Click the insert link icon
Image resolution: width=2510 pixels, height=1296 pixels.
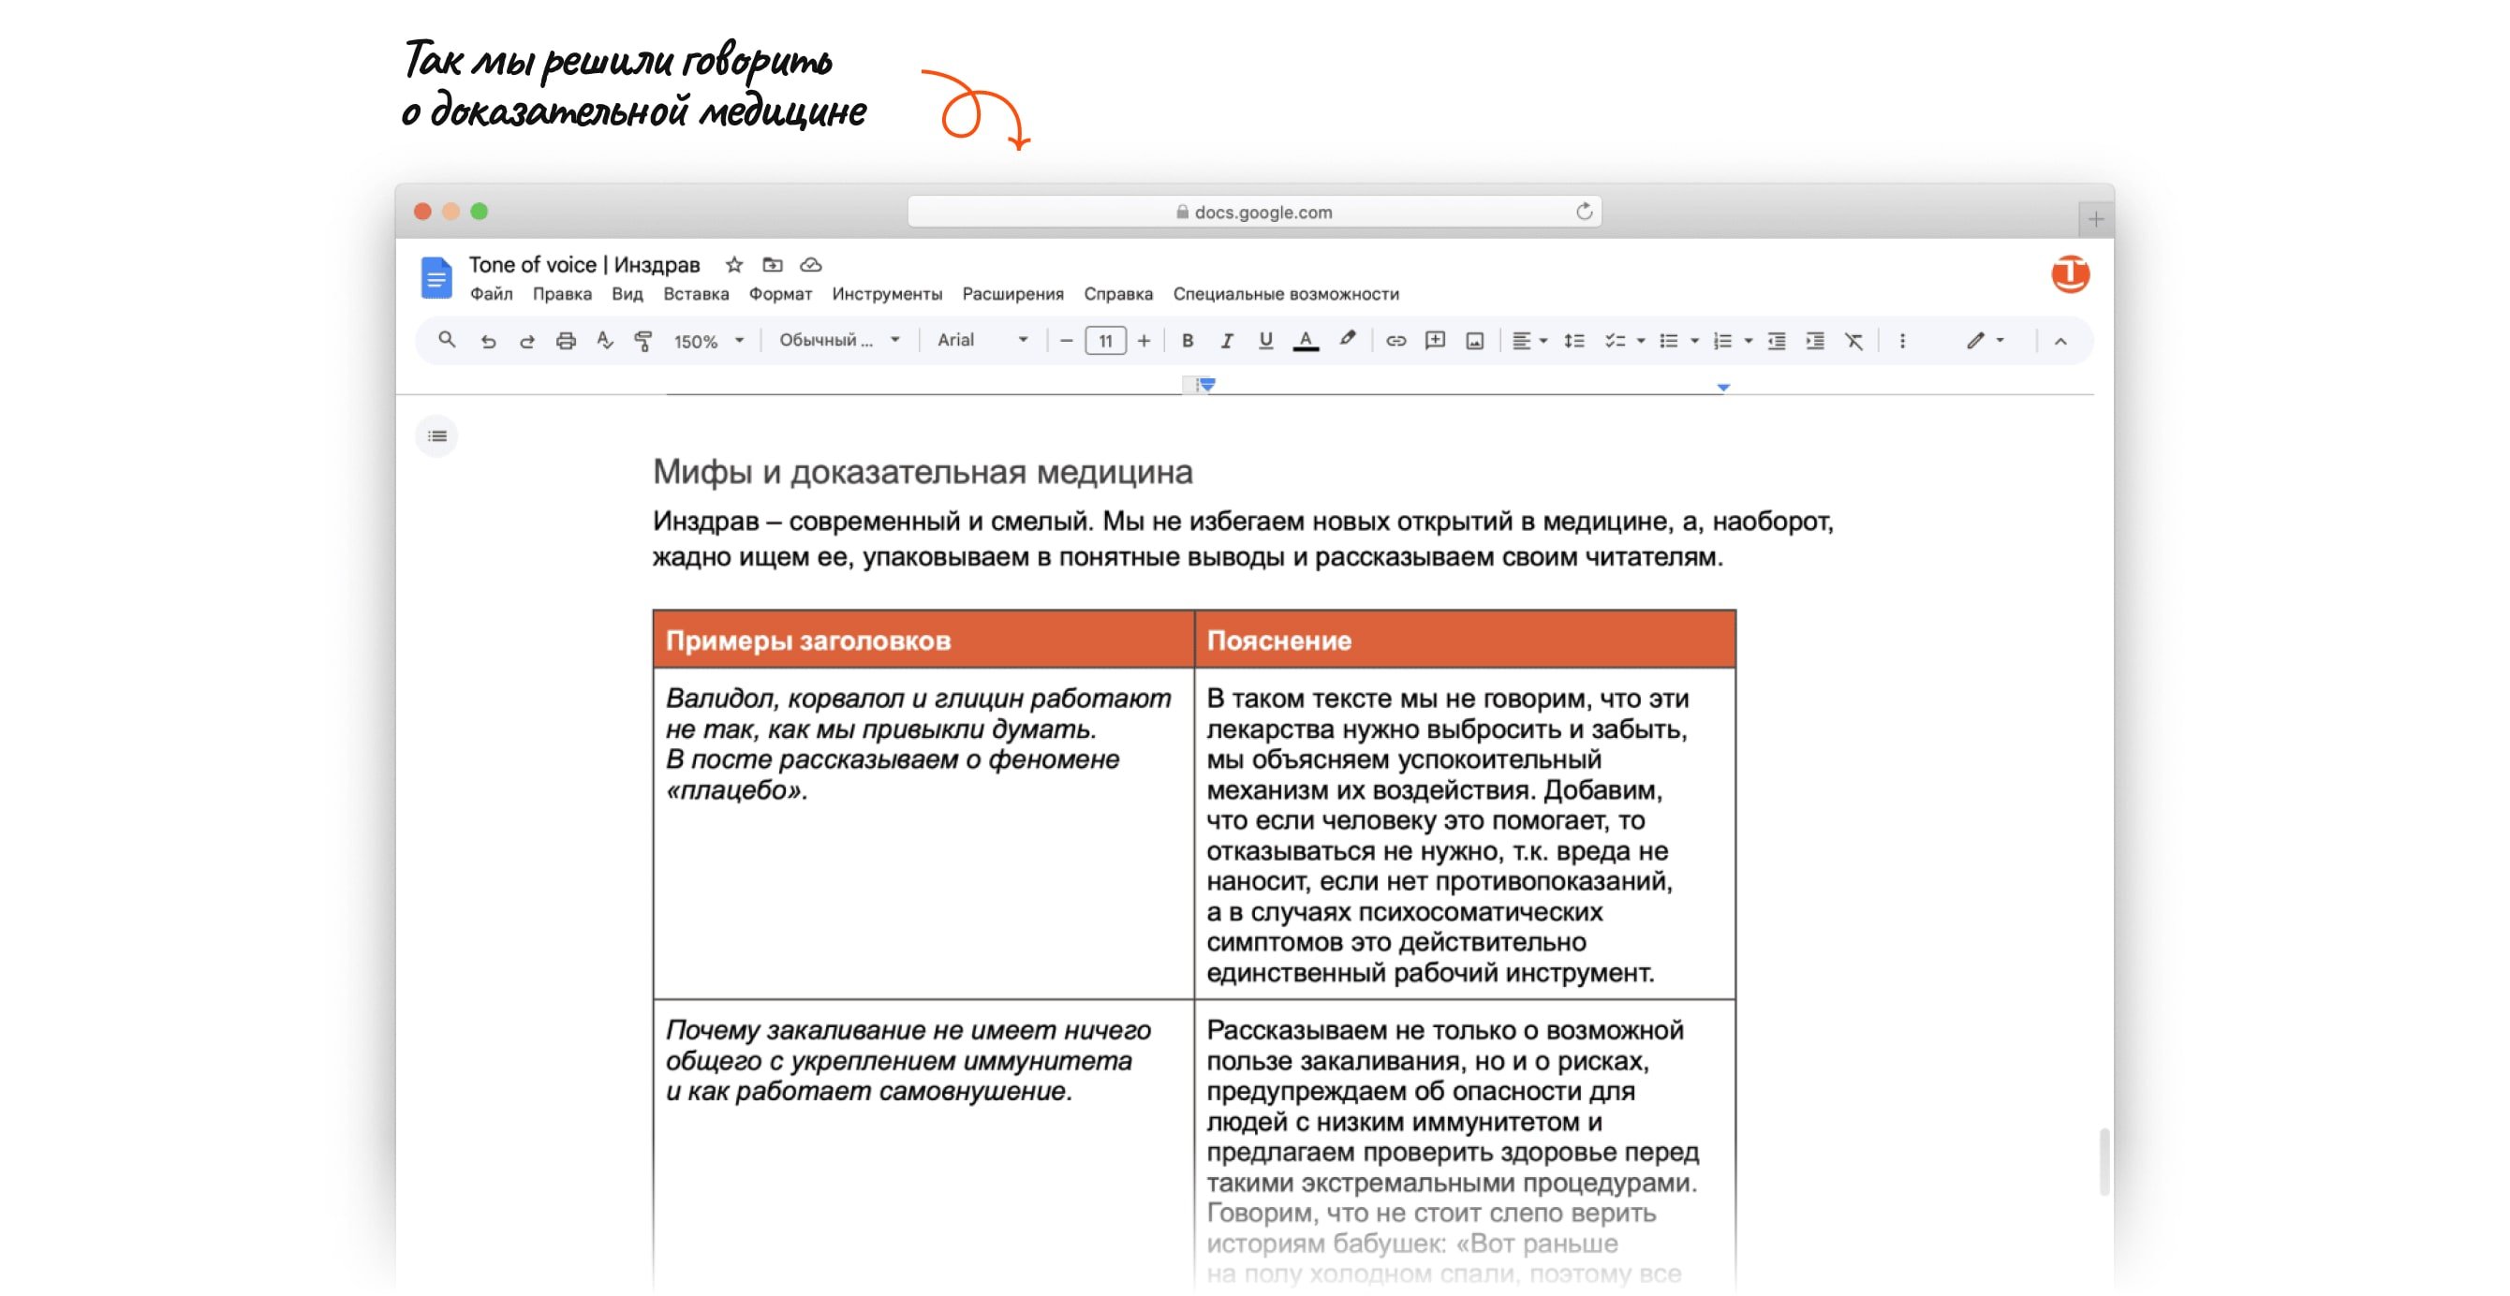point(1395,341)
